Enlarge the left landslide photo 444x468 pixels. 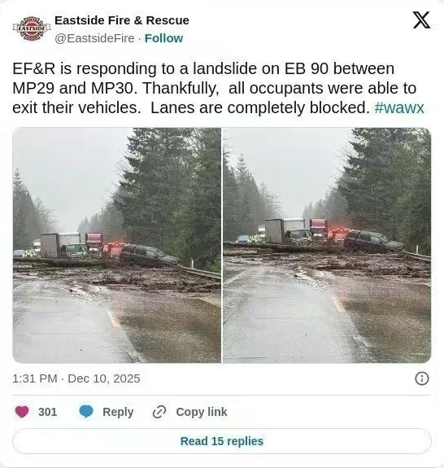click(x=116, y=245)
